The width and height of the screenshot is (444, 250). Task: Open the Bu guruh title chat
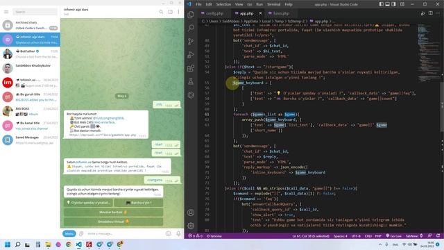[x=30, y=97]
